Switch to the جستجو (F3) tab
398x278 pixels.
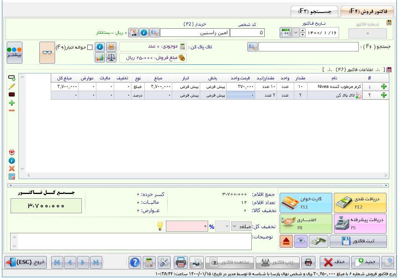click(x=314, y=11)
